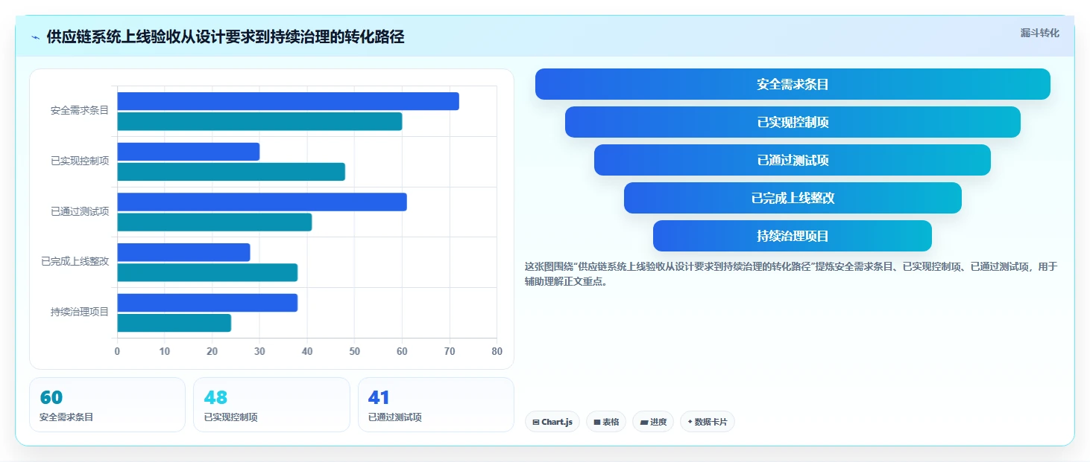Click the blue bar for 已完成上线整改

[183, 252]
